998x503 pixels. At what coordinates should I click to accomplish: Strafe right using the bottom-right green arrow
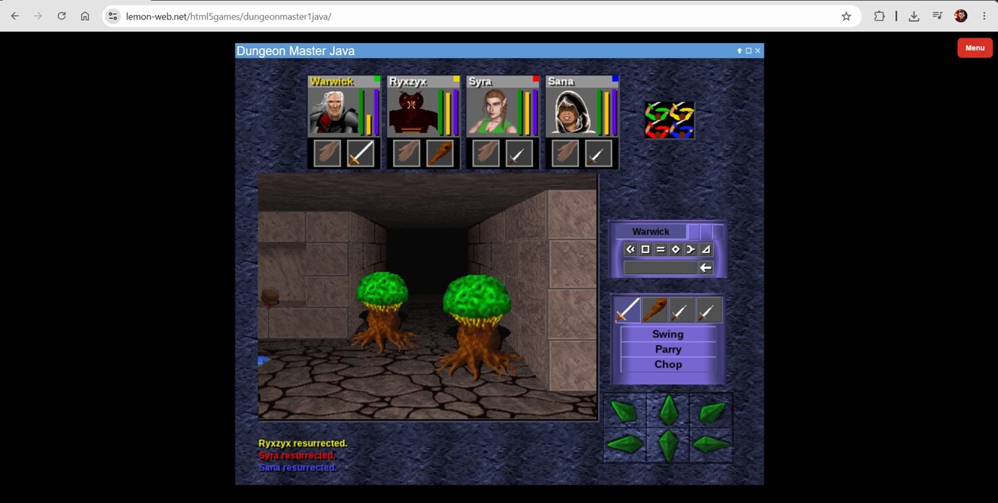(x=711, y=445)
